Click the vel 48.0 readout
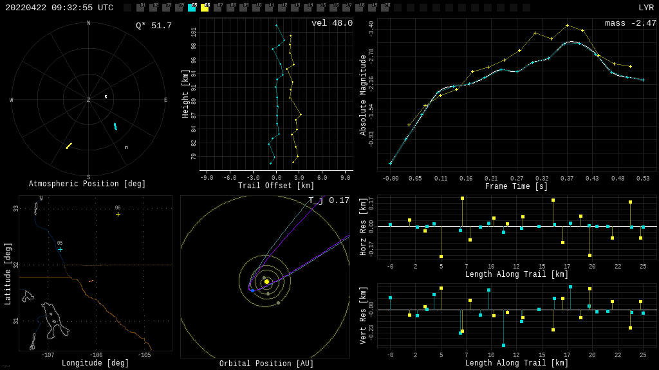The width and height of the screenshot is (659, 370). pyautogui.click(x=331, y=23)
